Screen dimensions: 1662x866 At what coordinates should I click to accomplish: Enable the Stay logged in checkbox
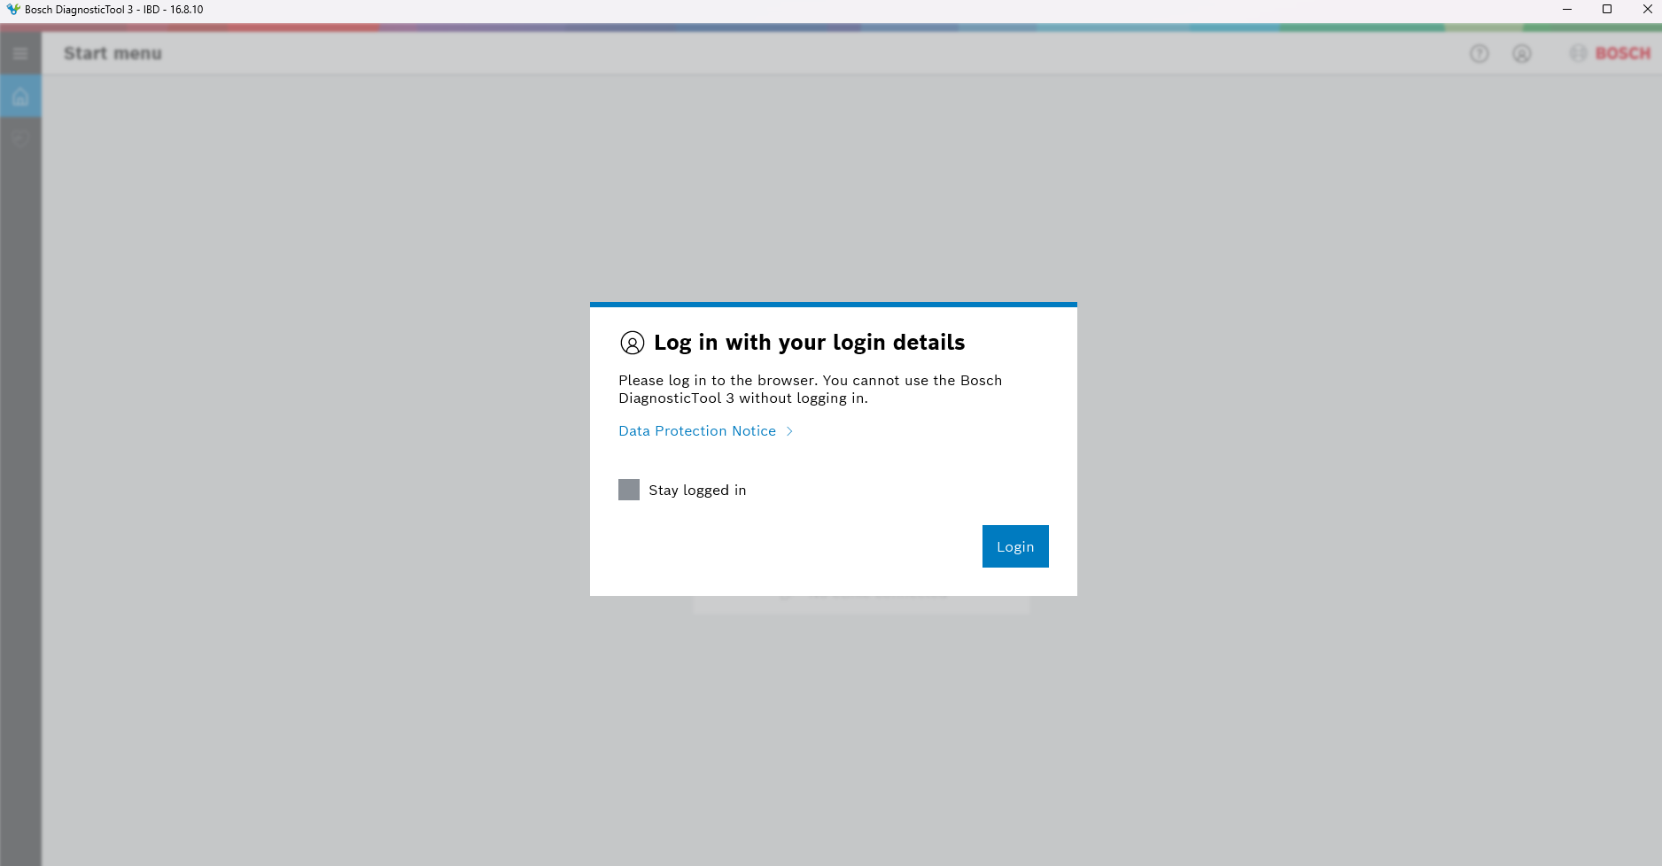(629, 490)
